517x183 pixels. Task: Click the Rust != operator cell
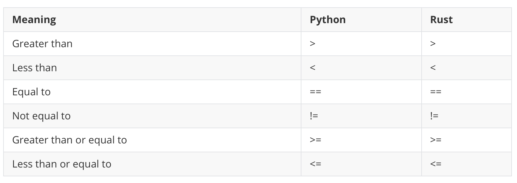coord(467,116)
